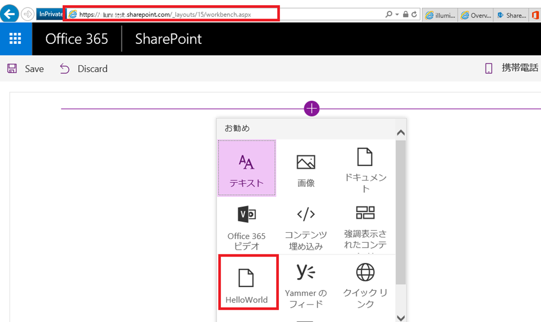Choose the コンテンツ埋め込み embed web part
This screenshot has width=541, height=322.
(x=306, y=227)
